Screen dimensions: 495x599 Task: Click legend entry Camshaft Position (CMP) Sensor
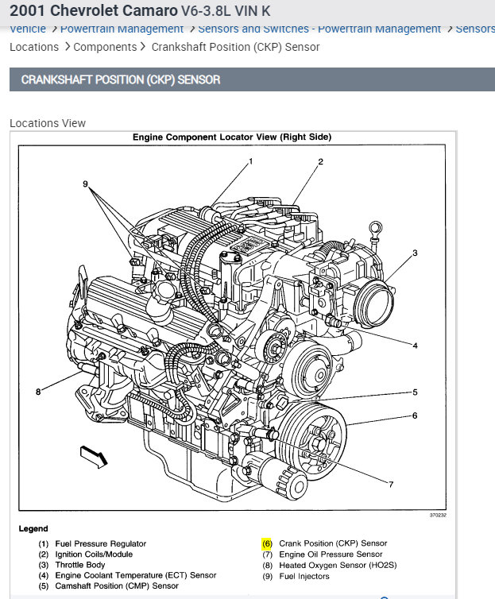pos(117,586)
